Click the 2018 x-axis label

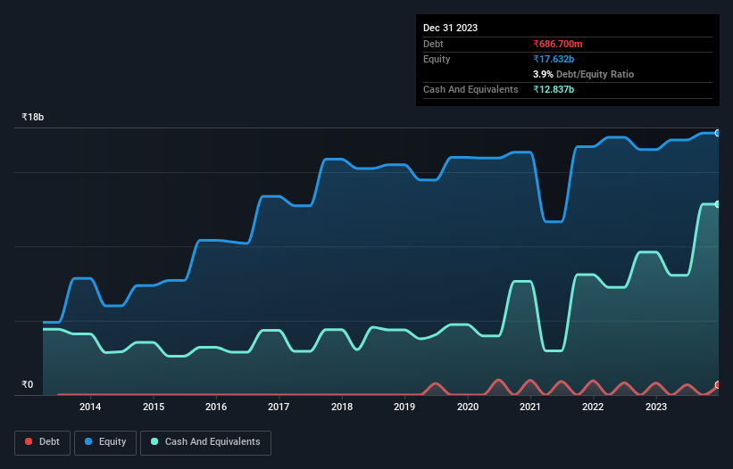click(342, 407)
